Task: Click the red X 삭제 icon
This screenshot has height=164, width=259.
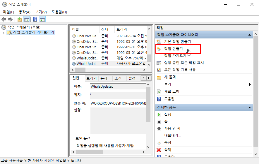Action: click(159, 150)
